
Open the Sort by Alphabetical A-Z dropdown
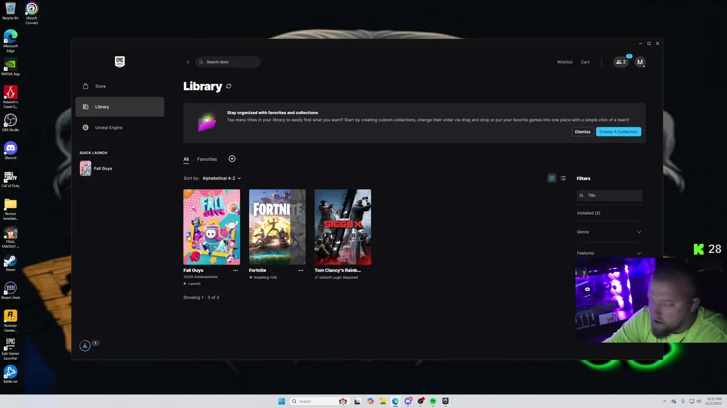pyautogui.click(x=222, y=178)
